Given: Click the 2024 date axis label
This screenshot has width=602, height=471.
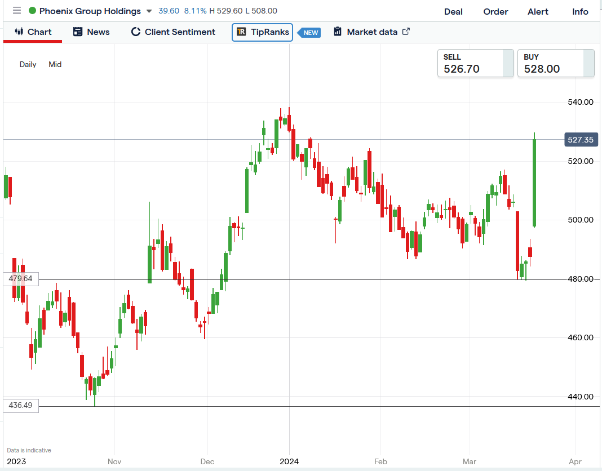Looking at the screenshot, I should pyautogui.click(x=289, y=461).
